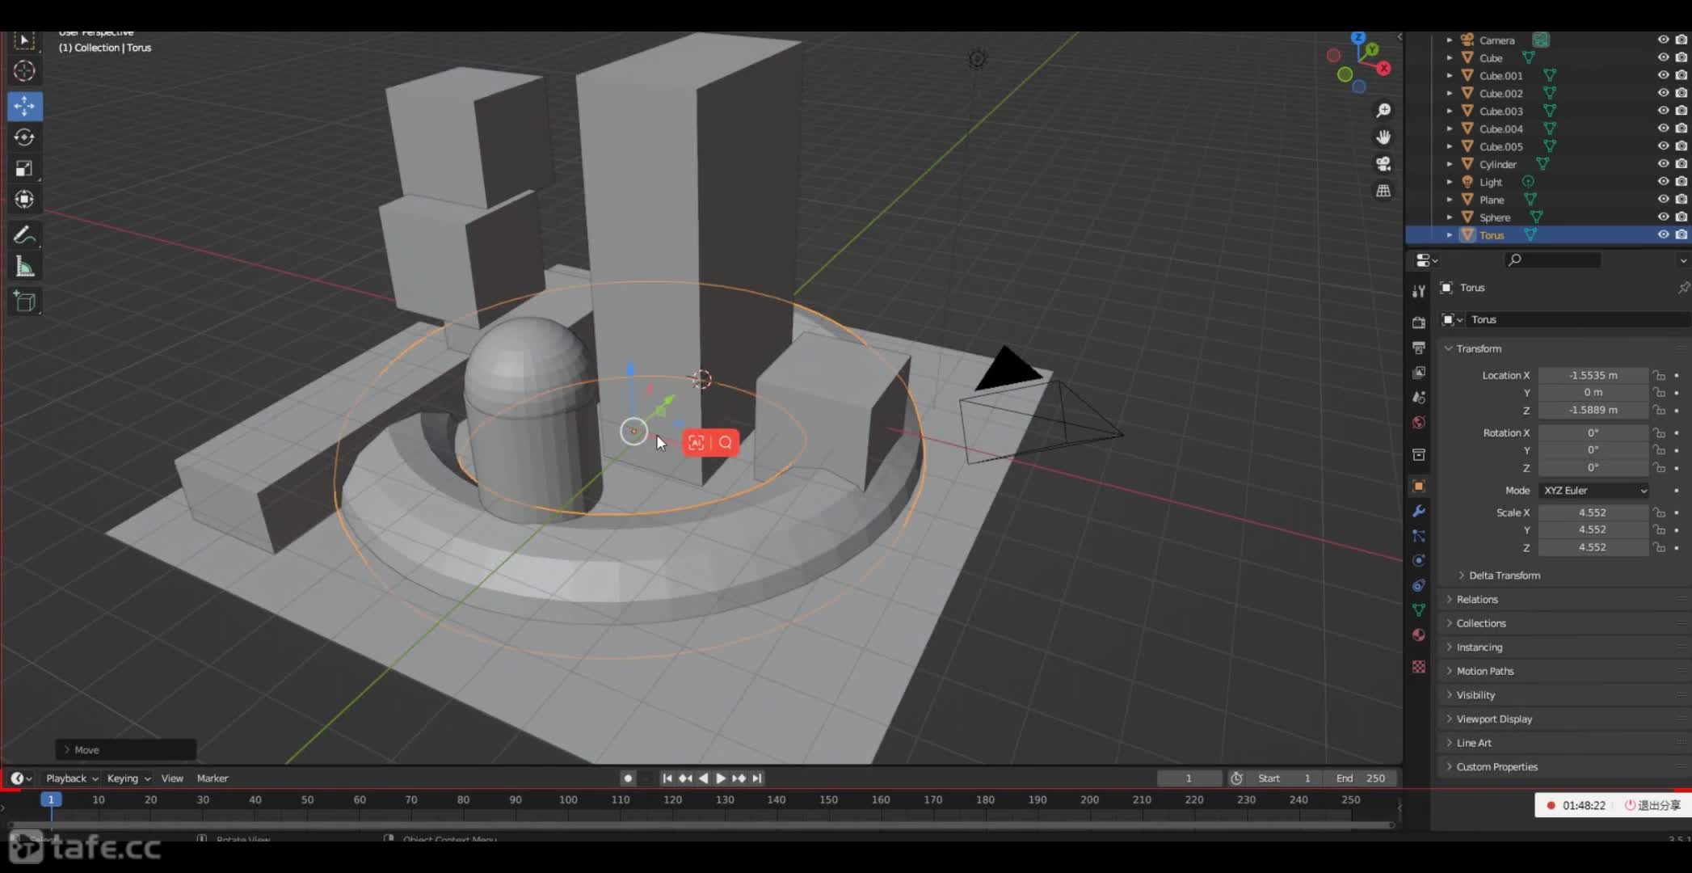The width and height of the screenshot is (1692, 873).
Task: Click the Location X value field
Action: (1593, 375)
